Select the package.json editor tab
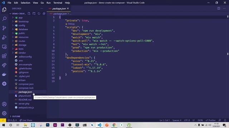The image size is (229, 128). click(59, 9)
